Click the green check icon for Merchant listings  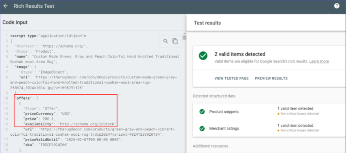(202, 128)
